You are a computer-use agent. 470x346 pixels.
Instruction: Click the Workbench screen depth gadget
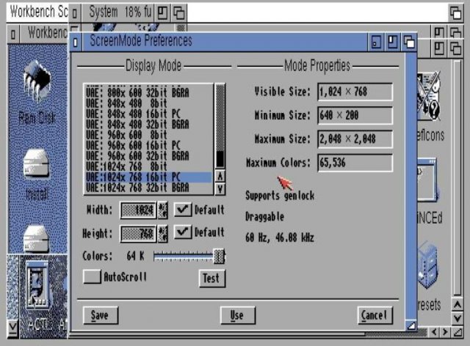point(455,13)
